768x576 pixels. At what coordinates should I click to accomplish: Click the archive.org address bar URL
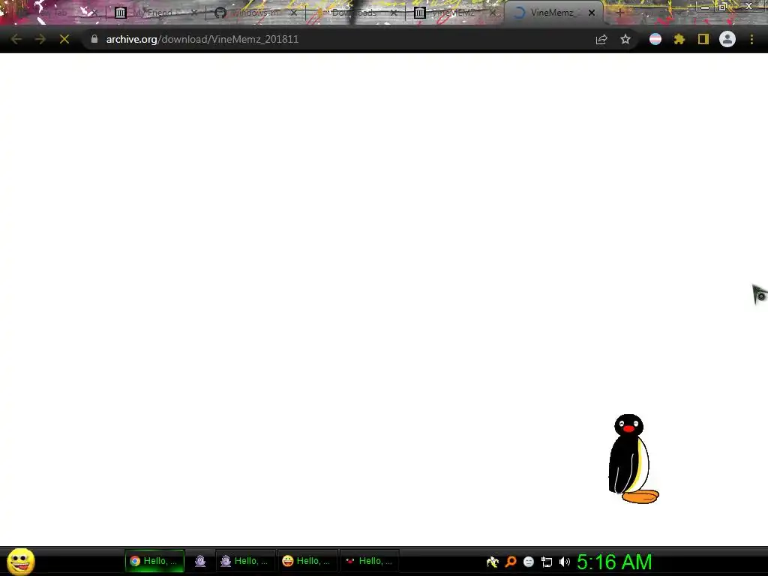pos(202,39)
